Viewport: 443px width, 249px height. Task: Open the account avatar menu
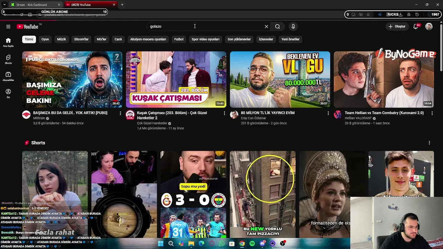(x=429, y=26)
